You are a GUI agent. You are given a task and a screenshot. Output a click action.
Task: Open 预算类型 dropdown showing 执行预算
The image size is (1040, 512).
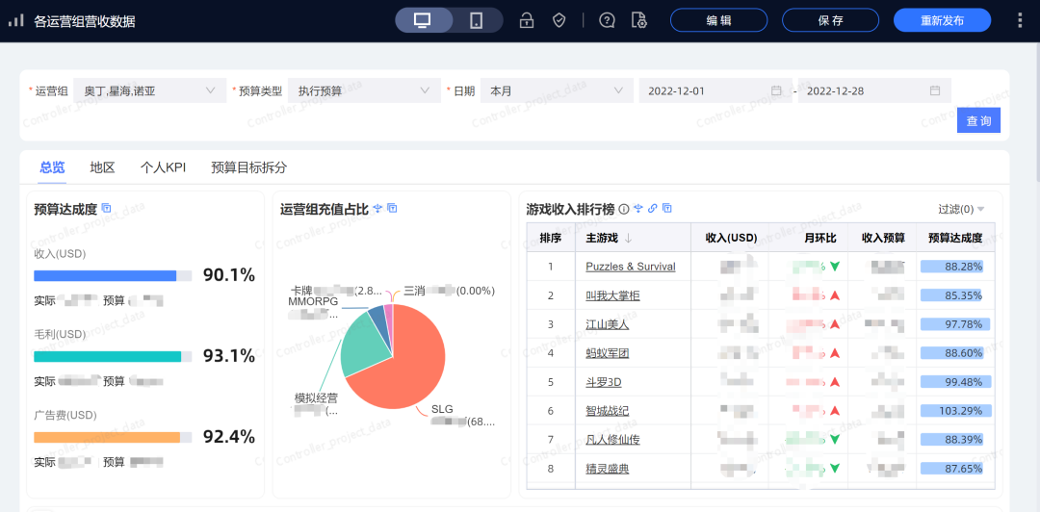coord(364,90)
